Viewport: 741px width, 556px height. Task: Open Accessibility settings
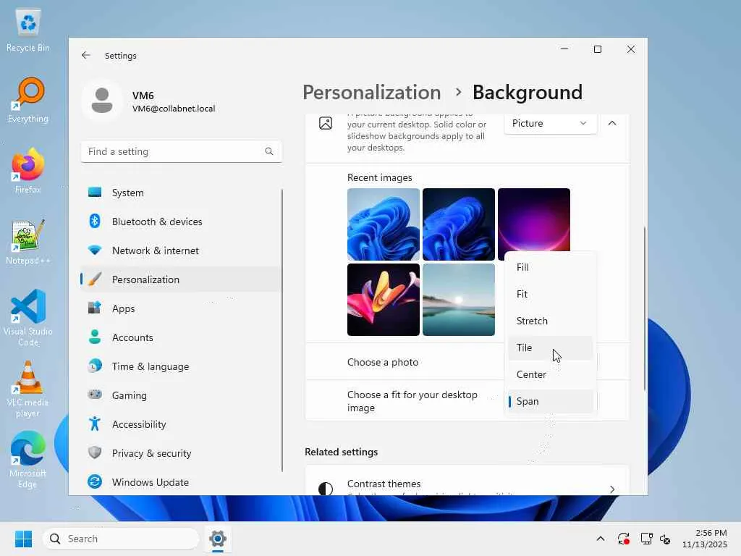tap(181, 424)
